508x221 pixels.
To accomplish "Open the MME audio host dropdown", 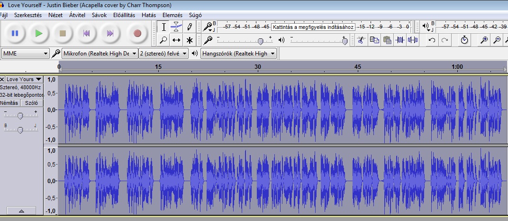I will [25, 54].
